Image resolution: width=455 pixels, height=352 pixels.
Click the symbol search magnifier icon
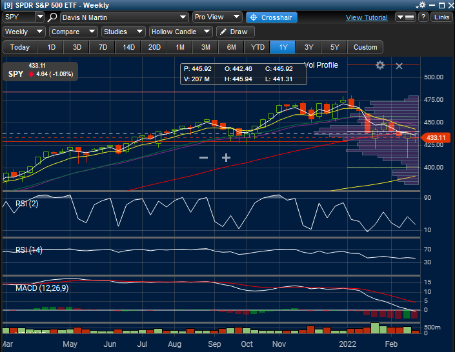click(52, 17)
